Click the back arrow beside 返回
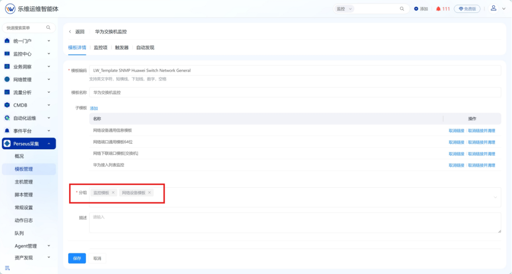 (70, 31)
